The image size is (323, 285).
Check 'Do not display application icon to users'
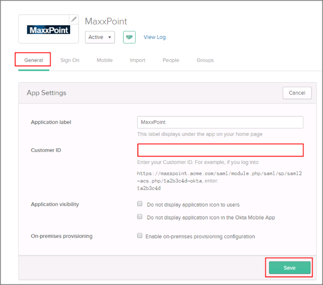140,204
